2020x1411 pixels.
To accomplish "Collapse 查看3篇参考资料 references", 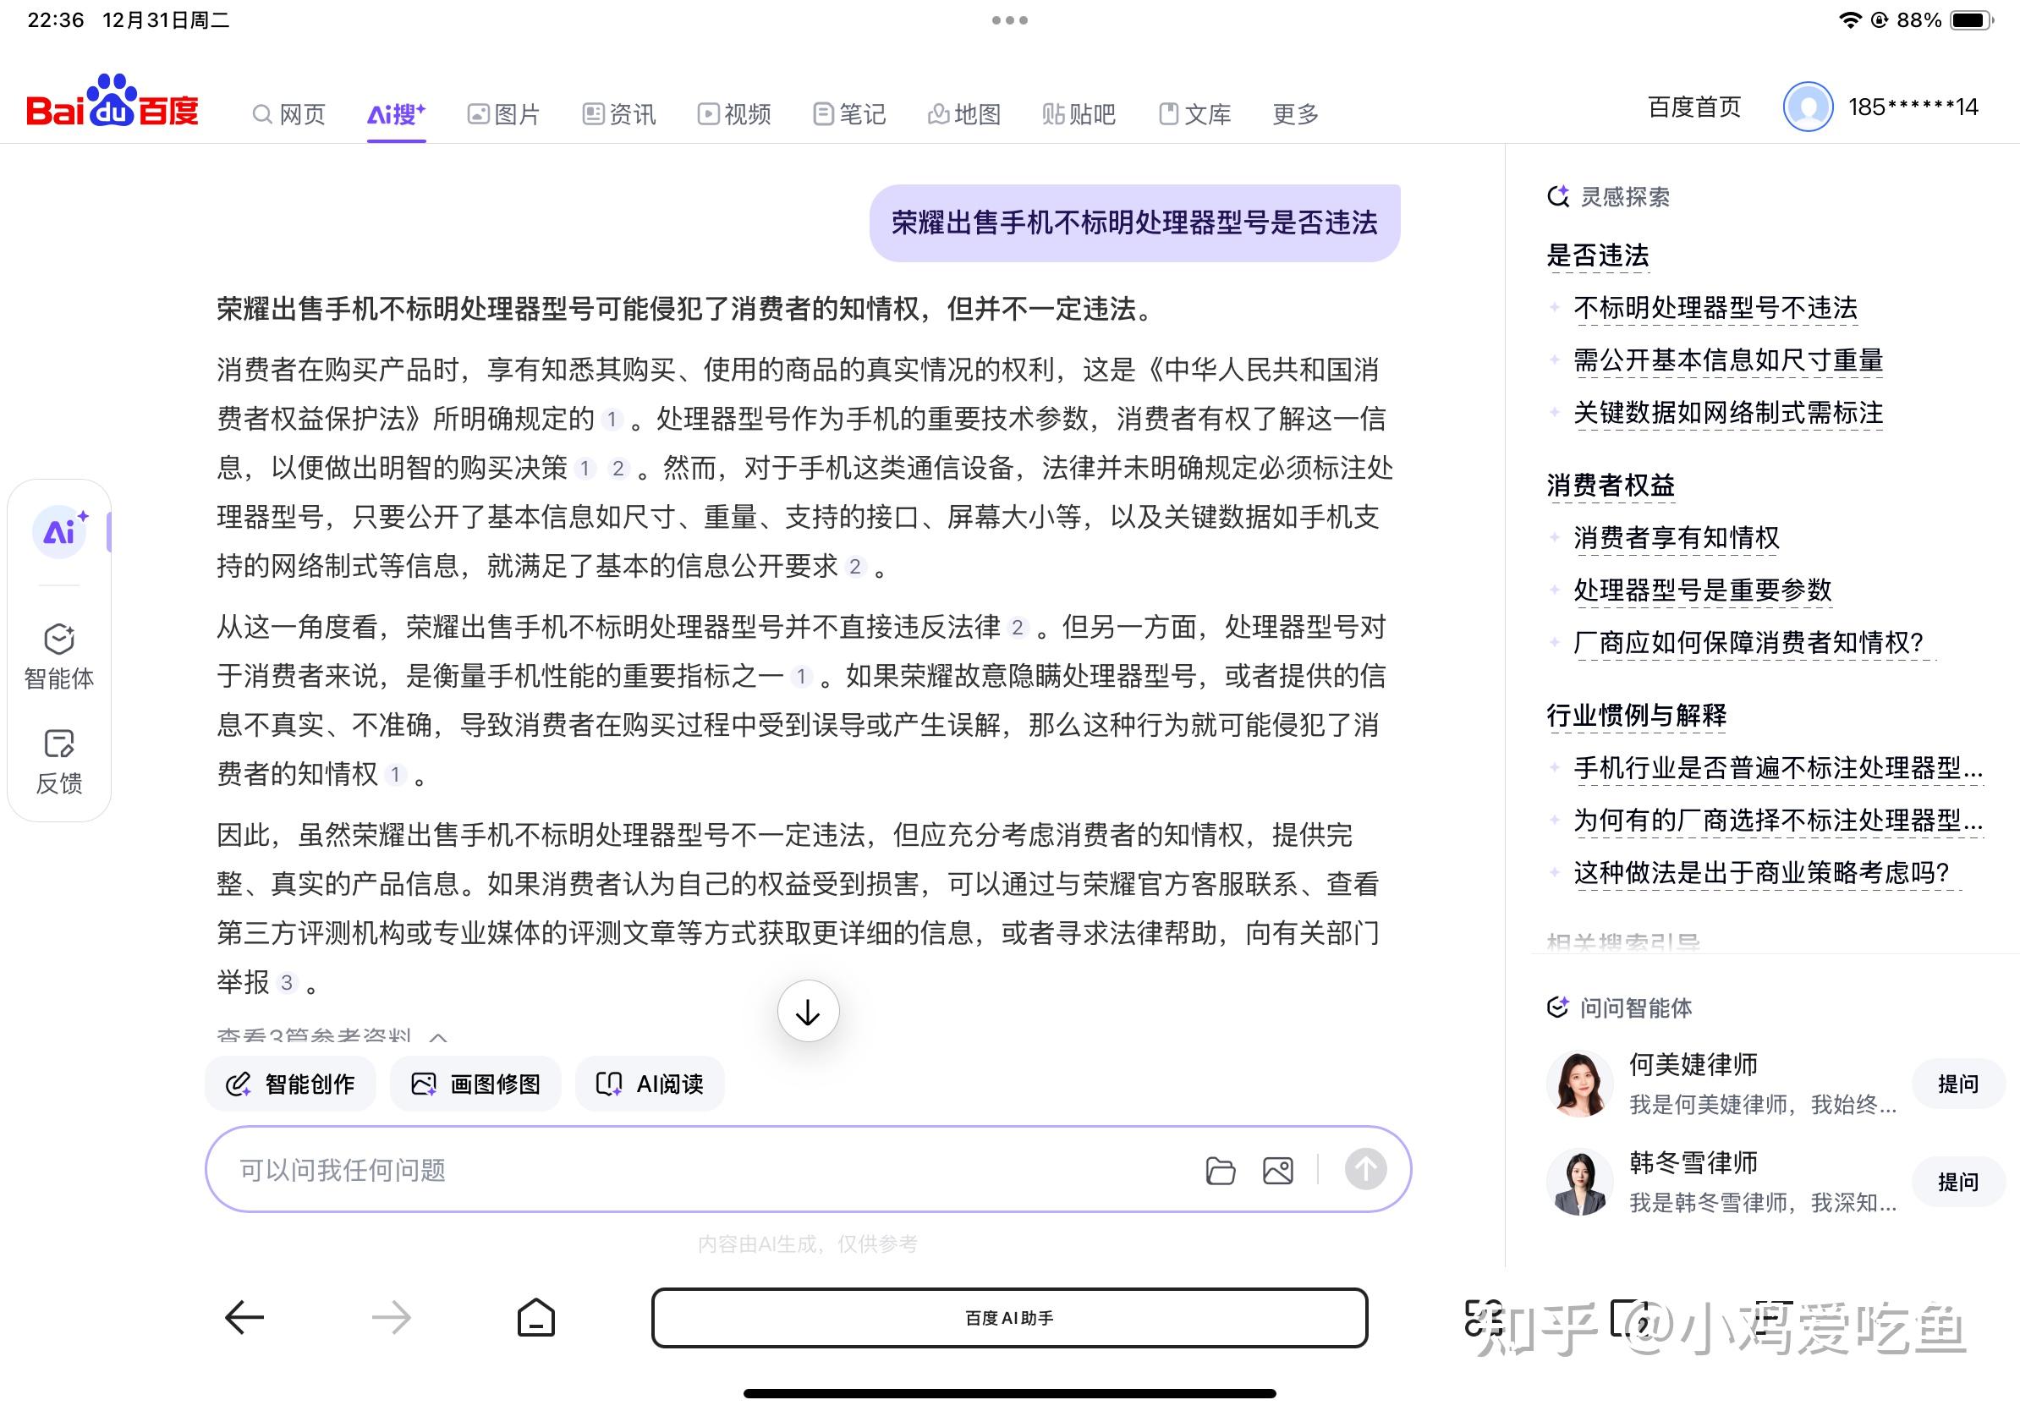I will click(x=332, y=1038).
